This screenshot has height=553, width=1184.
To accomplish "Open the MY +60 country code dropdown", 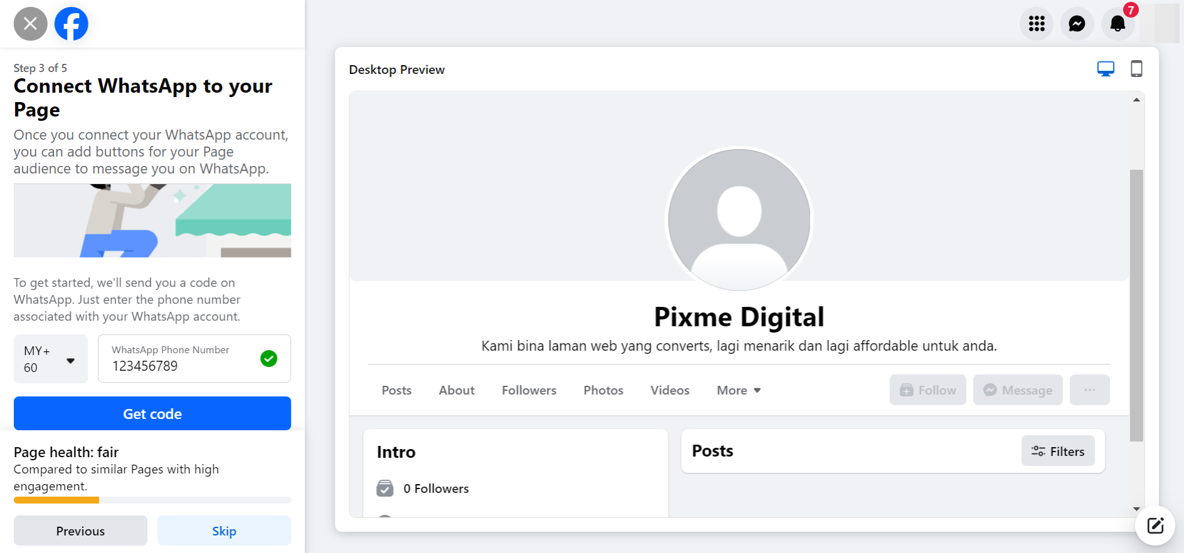I will pyautogui.click(x=51, y=359).
